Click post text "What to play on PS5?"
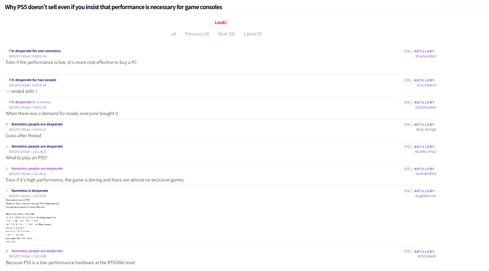This screenshot has width=489, height=271. pos(27,158)
